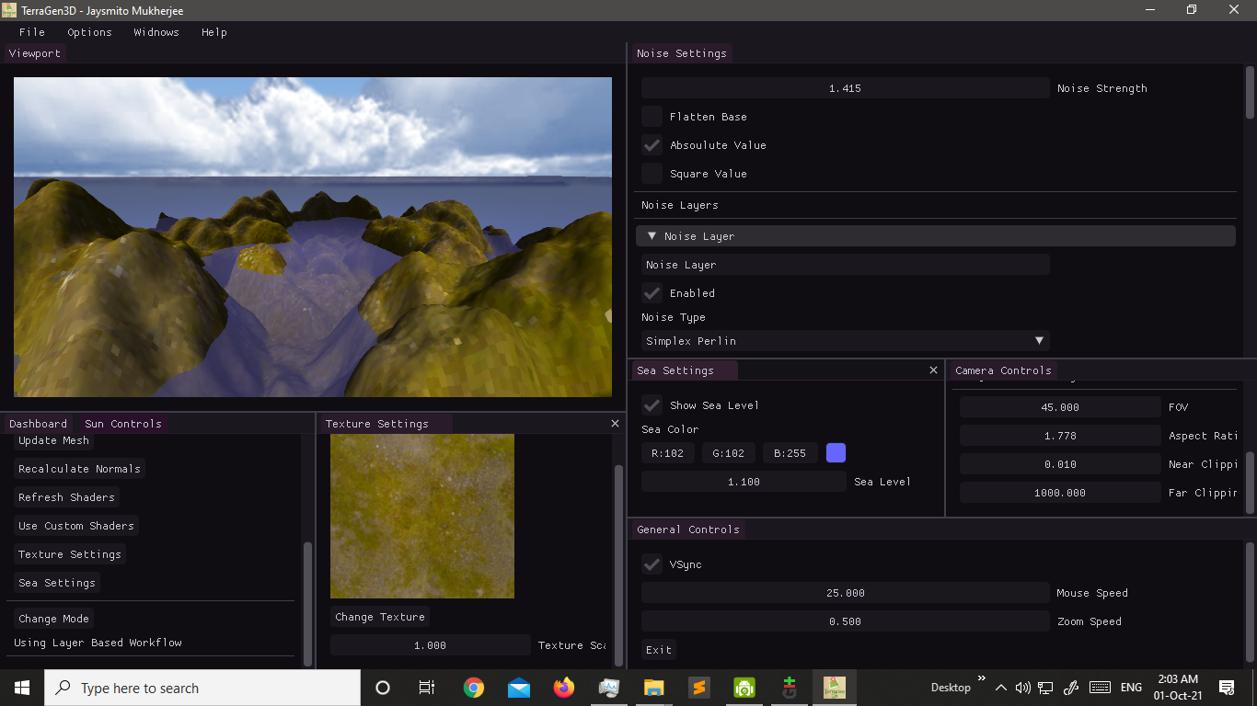Pick a new Sea Color using the color swatch
Image resolution: width=1257 pixels, height=706 pixels.
836,452
